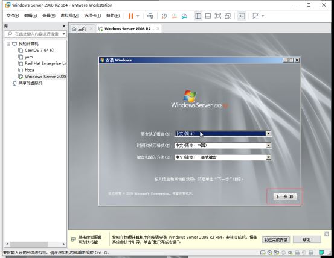
Task: Click the sound card status icon
Action: coord(291,253)
